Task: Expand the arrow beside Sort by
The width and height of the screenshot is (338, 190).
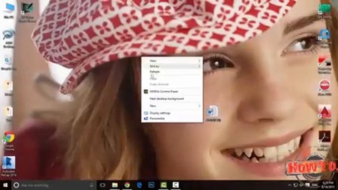Action: 199,66
